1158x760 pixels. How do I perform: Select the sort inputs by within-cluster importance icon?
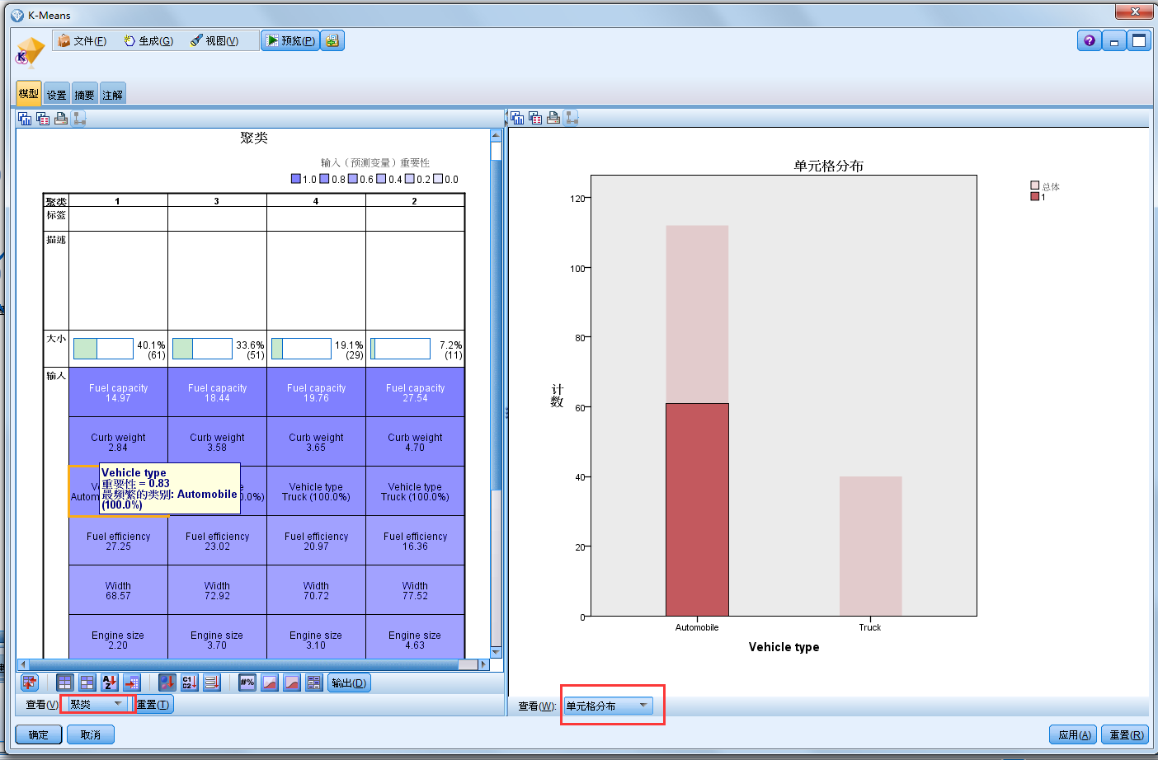tap(87, 683)
